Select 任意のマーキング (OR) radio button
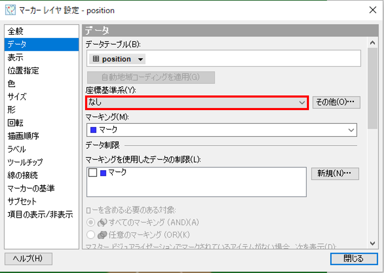 tap(91, 235)
